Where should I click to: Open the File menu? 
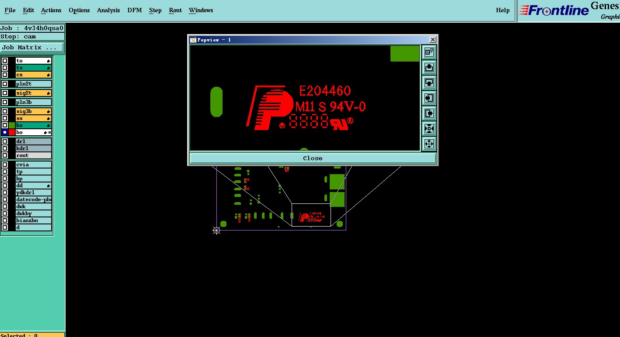[10, 10]
